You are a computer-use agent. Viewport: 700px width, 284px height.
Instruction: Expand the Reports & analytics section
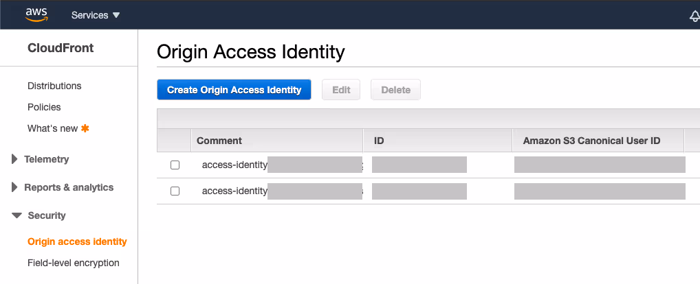click(x=63, y=187)
